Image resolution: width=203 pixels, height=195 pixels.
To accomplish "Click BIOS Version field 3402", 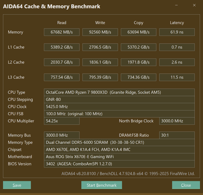I will [x=119, y=164].
